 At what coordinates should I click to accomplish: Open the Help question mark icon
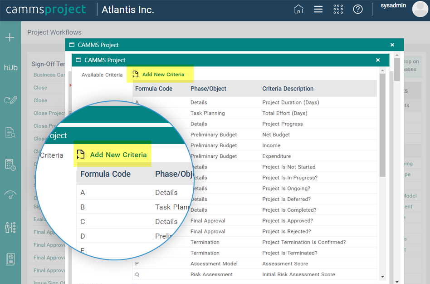[357, 9]
